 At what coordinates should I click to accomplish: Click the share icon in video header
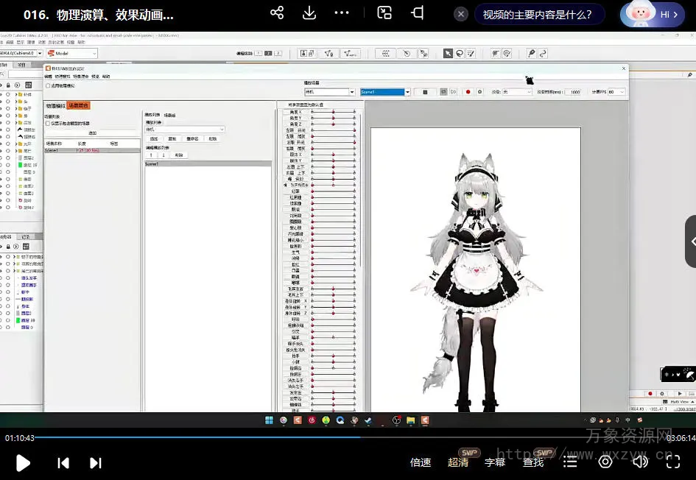277,13
